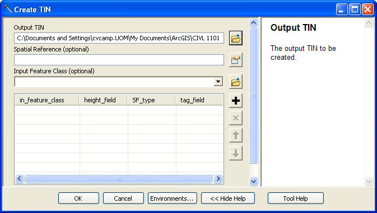Move row up with arrow icon
Image resolution: width=377 pixels, height=213 pixels.
(x=236, y=135)
